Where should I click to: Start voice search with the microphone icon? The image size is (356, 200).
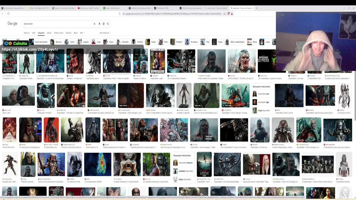(99, 24)
